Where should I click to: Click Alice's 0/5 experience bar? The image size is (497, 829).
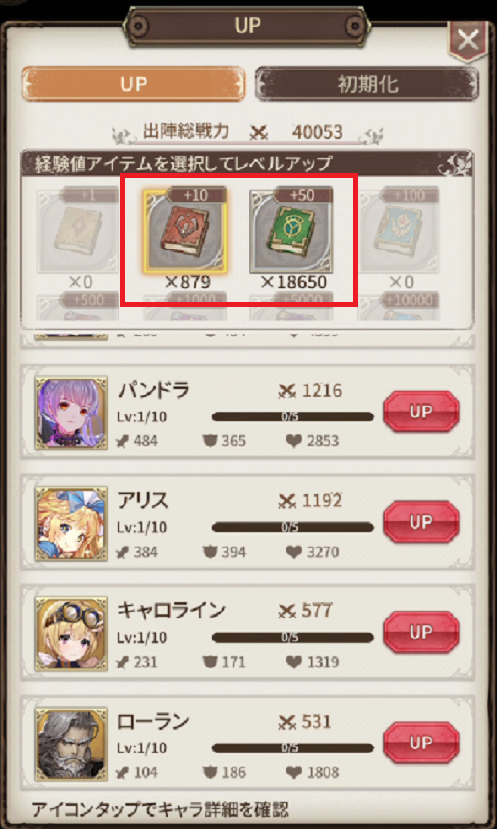pos(292,527)
